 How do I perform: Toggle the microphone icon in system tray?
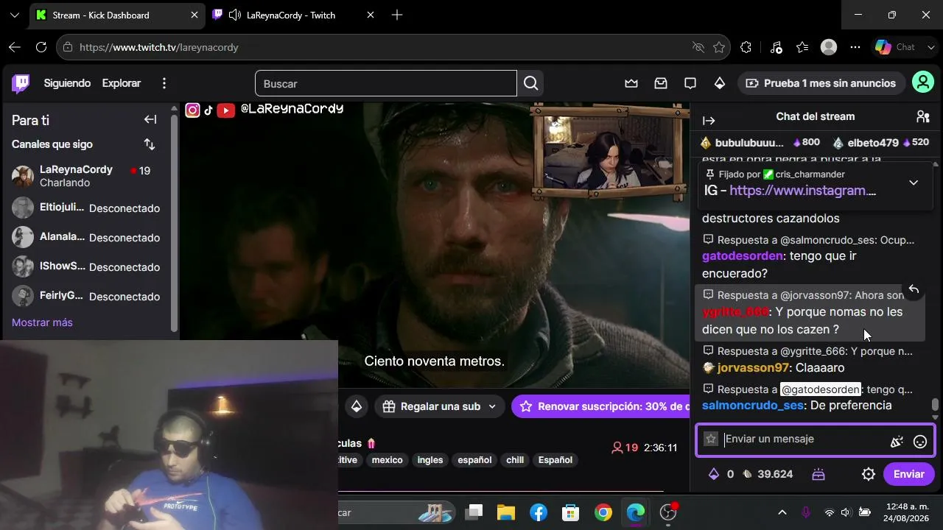(806, 512)
